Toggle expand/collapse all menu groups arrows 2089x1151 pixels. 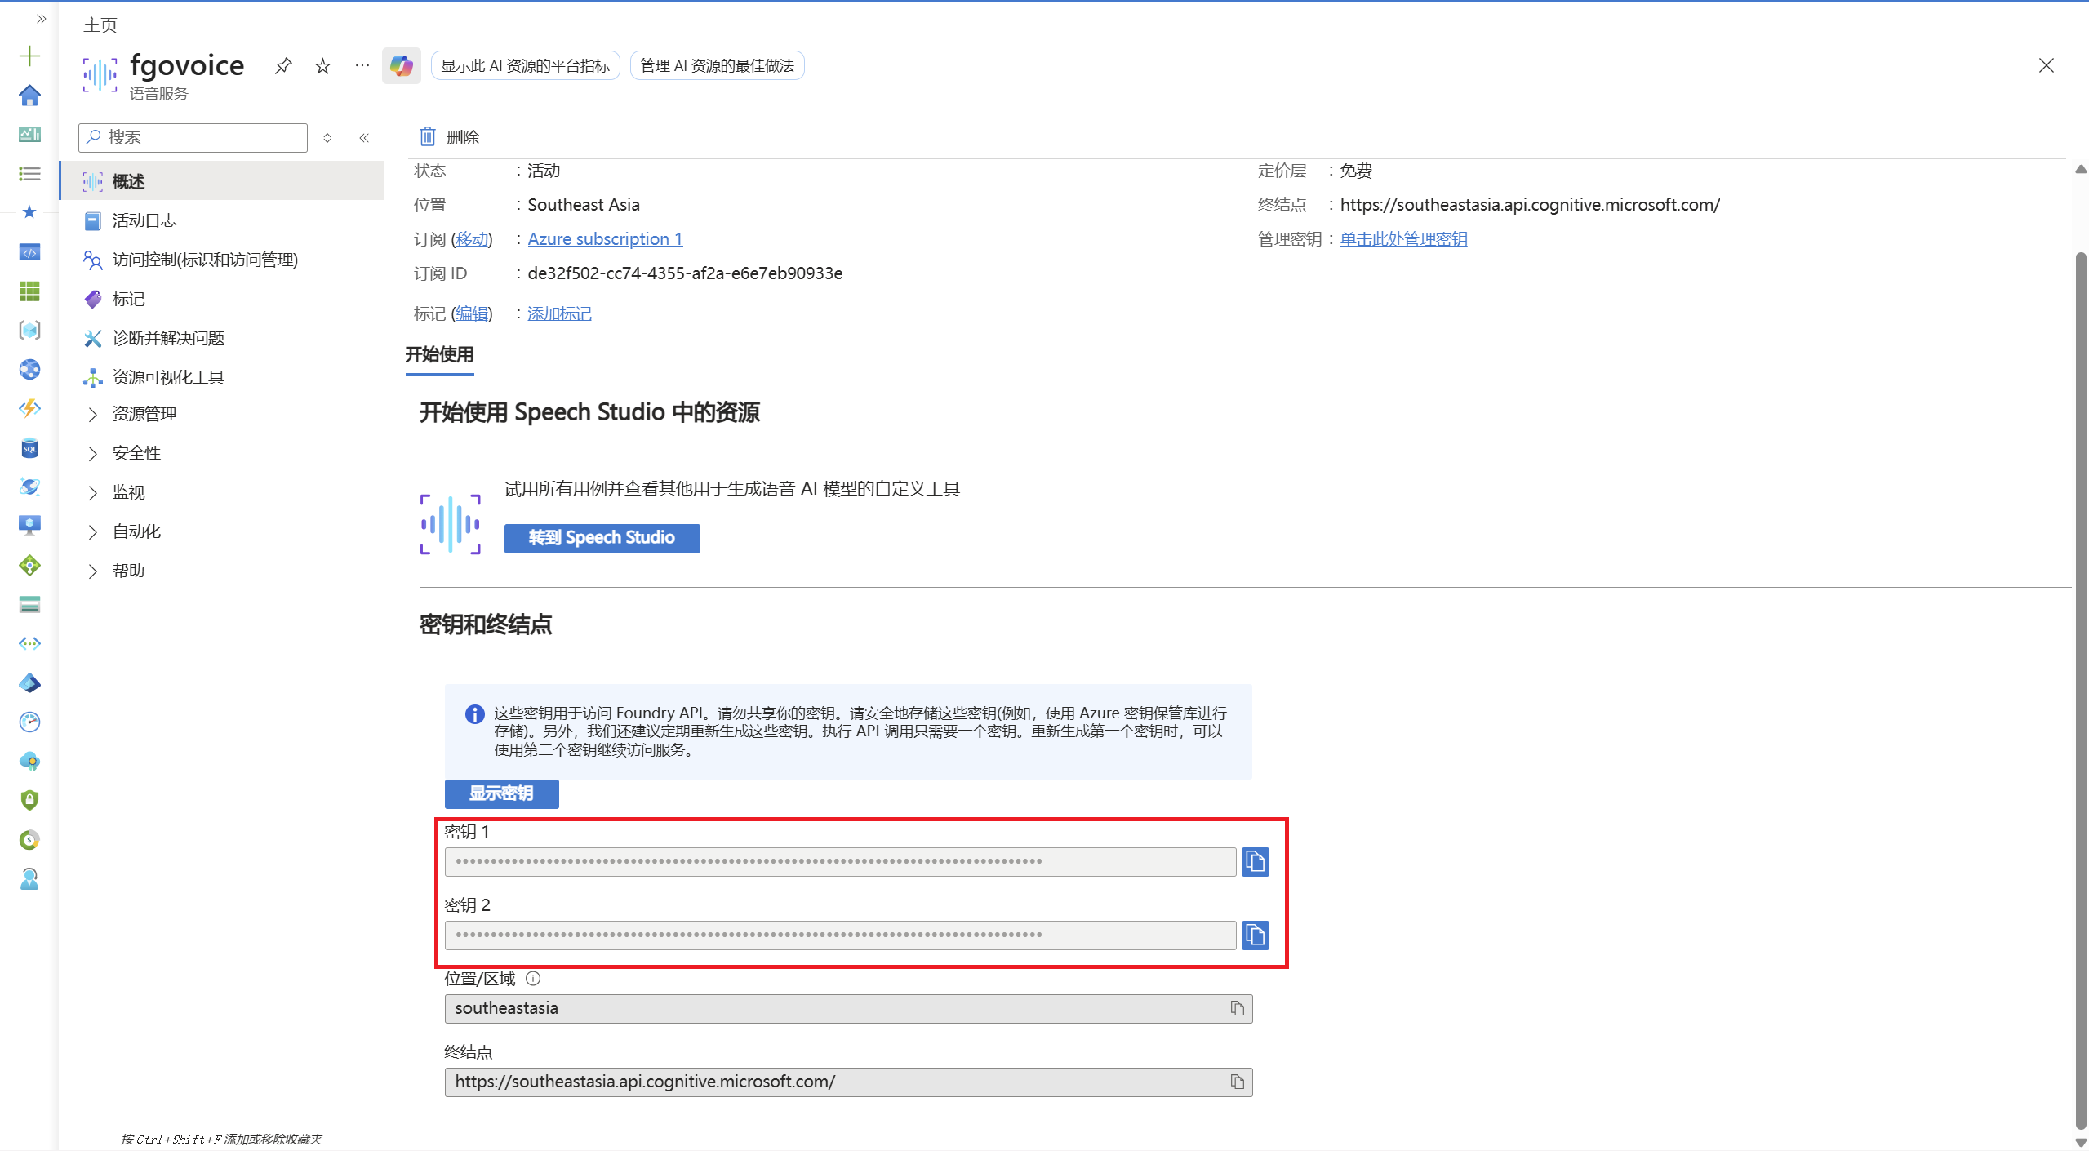pyautogui.click(x=327, y=138)
